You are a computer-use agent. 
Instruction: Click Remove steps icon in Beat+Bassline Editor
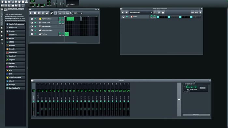192,12
